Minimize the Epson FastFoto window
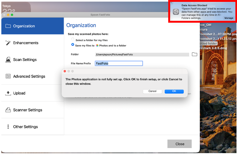Image resolution: width=237 pixels, height=155 pixels. click(x=8, y=15)
